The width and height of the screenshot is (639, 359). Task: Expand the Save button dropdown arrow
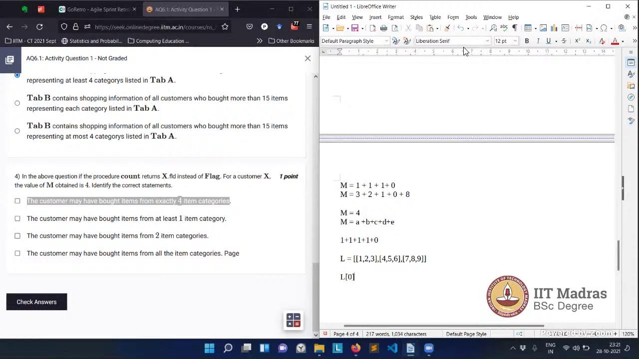click(362, 28)
